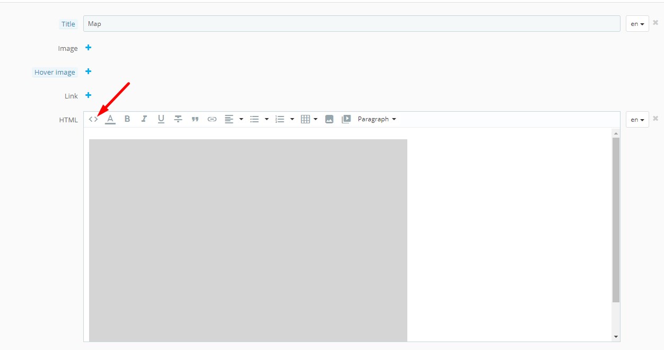Open the HTML source code view
Viewport: 664px width, 350px height.
tap(93, 119)
